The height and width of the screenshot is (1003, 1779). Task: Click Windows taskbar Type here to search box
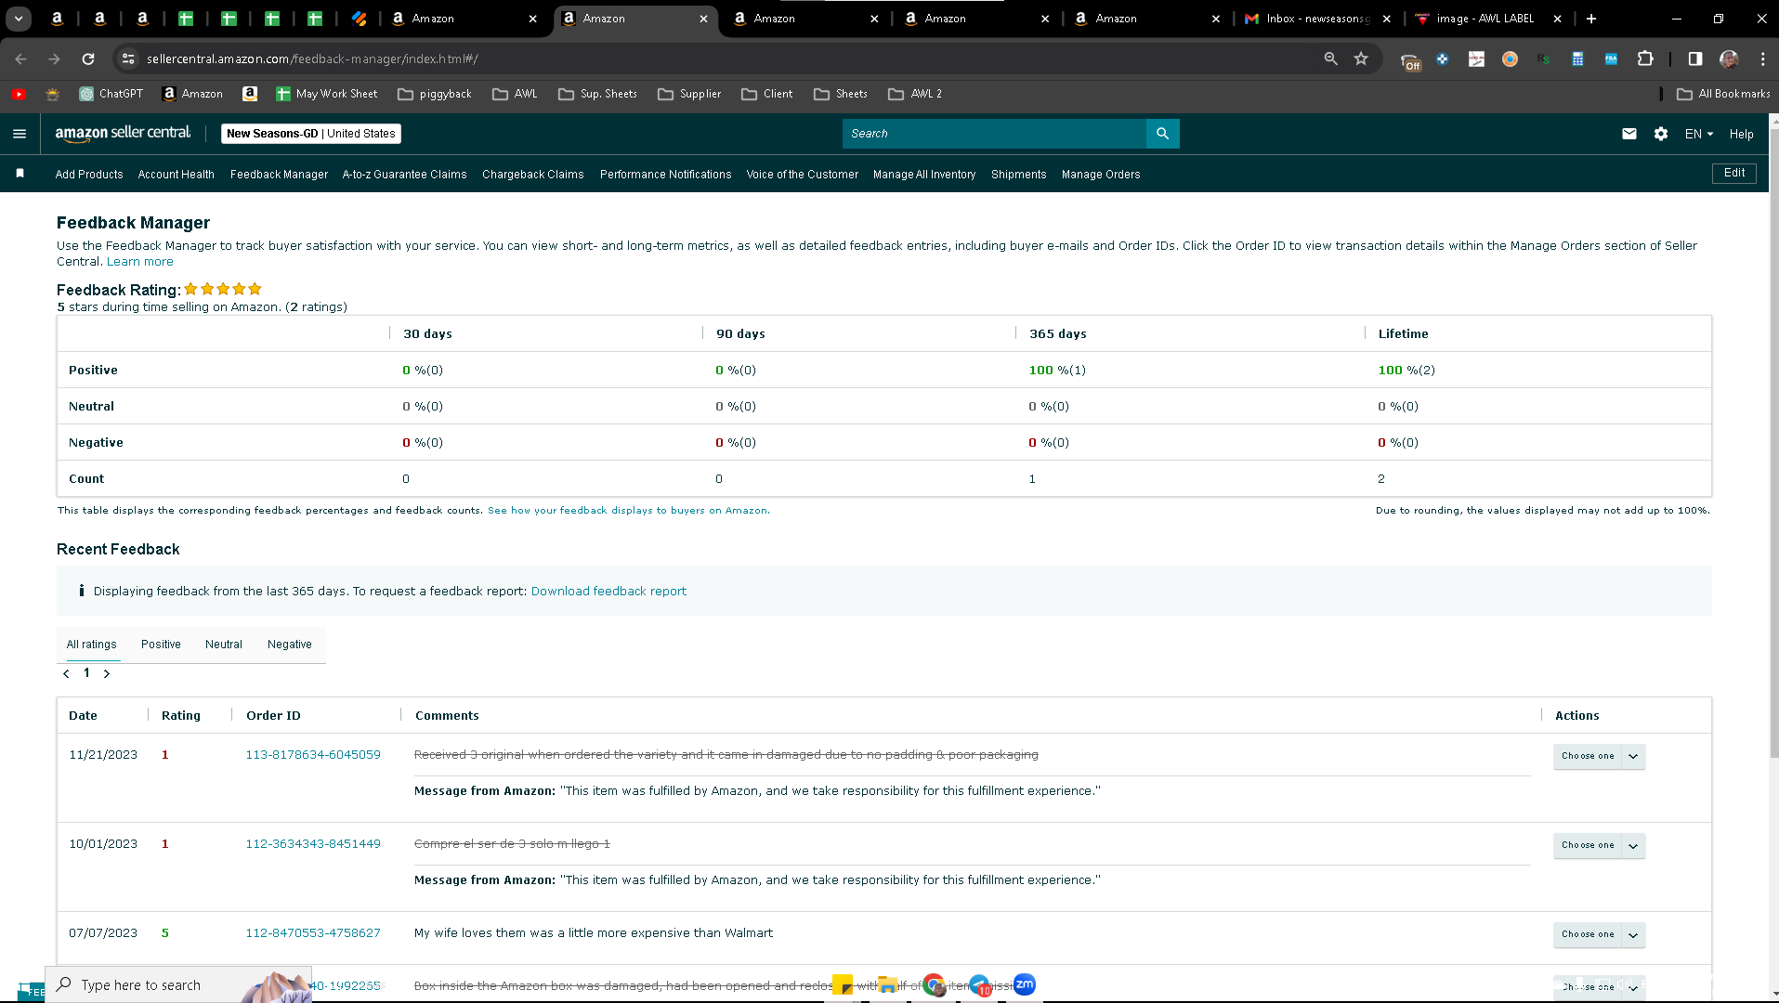pos(177,984)
